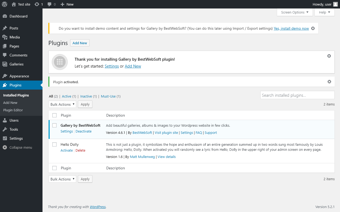Focus the Search installed plugins field
Screen dimensions: 340x212
click(x=297, y=95)
